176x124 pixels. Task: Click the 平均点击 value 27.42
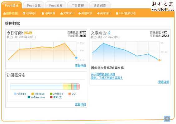point(165,36)
